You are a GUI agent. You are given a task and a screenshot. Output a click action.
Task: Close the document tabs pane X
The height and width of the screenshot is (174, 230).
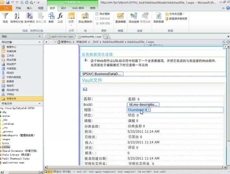(228, 37)
